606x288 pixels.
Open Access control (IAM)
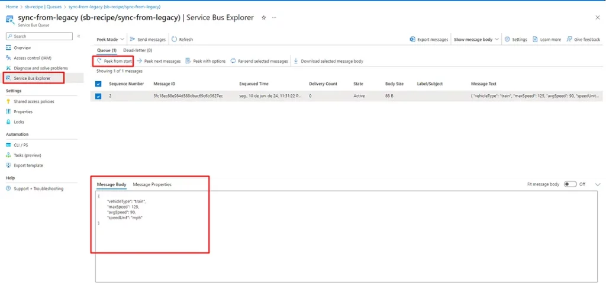(33, 58)
